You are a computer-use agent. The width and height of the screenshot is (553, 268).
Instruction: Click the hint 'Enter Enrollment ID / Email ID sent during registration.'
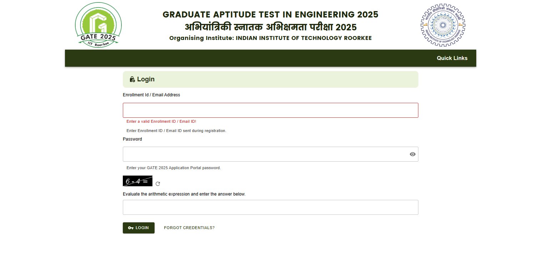tap(176, 131)
